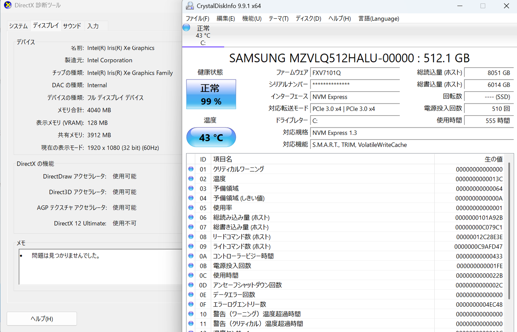517x332 pixels.
Task: Switch to the サウンド tab
Action: pyautogui.click(x=72, y=26)
